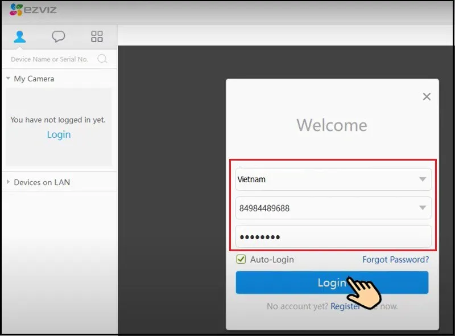Screen dimensions: 455x336
Task: Open the Vietnam country dropdown
Action: pyautogui.click(x=423, y=179)
